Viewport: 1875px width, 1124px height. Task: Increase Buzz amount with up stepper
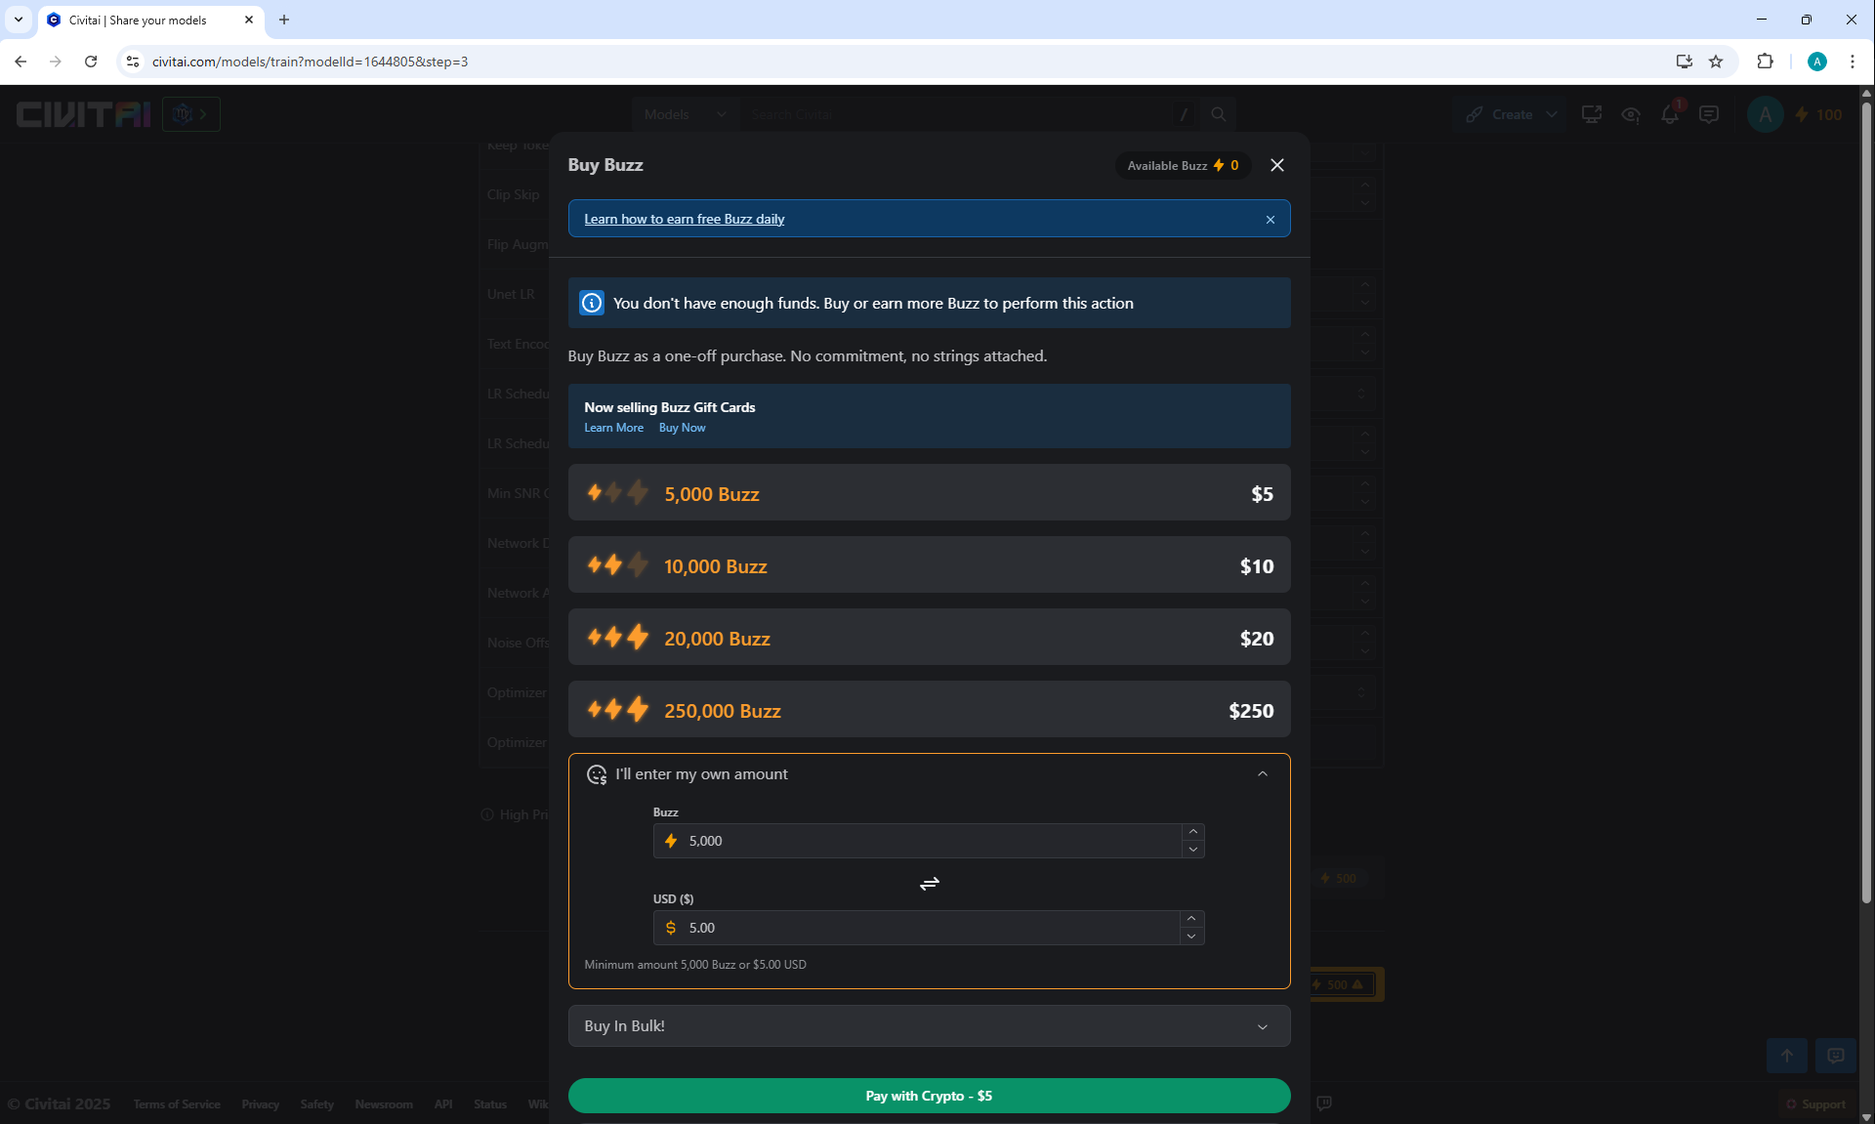tap(1192, 832)
